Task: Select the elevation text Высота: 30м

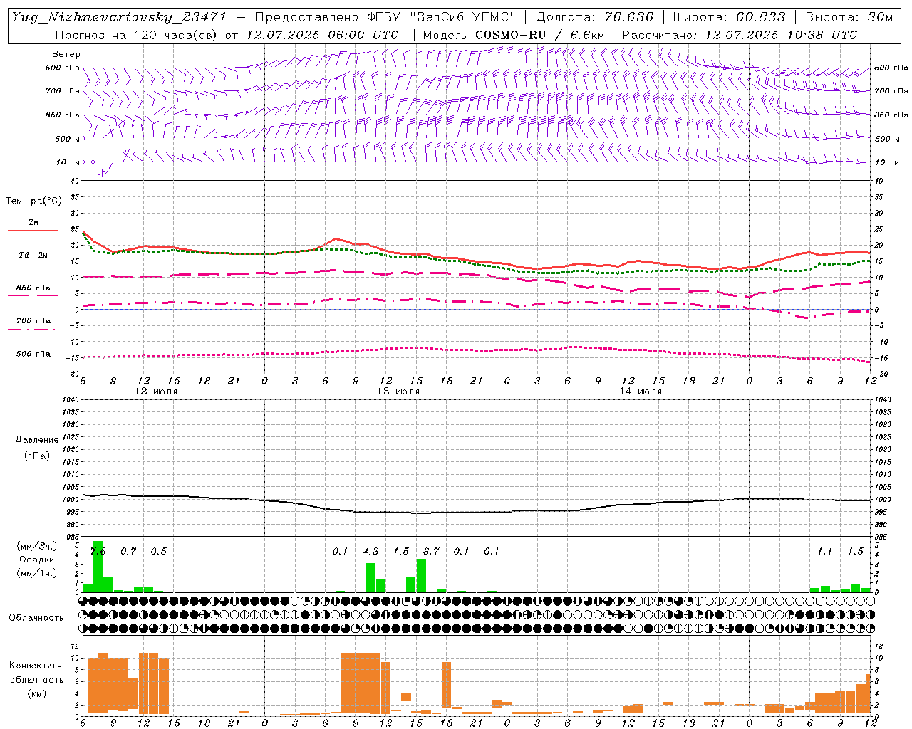Action: (849, 17)
